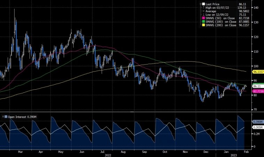
Task: Click the Feb month label on time axis
Action: (246, 152)
